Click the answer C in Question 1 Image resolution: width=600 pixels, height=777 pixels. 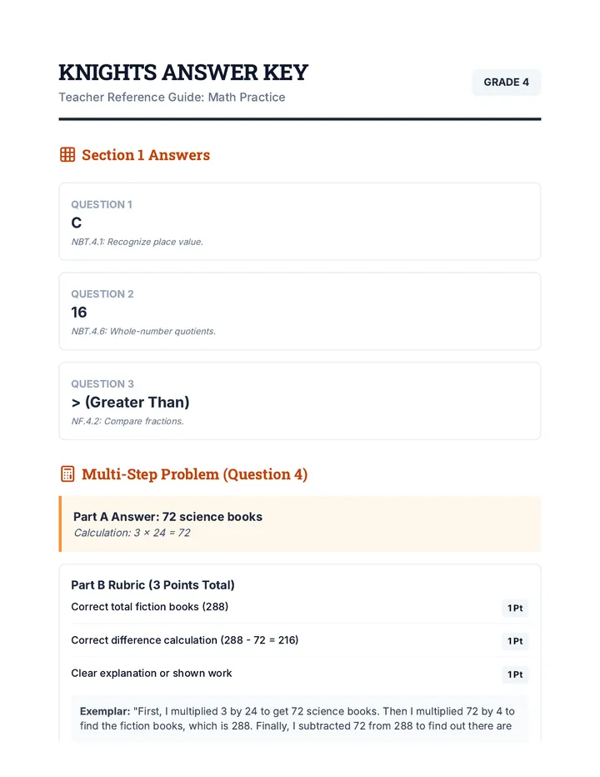[77, 223]
